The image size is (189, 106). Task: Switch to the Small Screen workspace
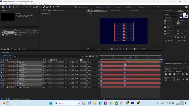129,7
